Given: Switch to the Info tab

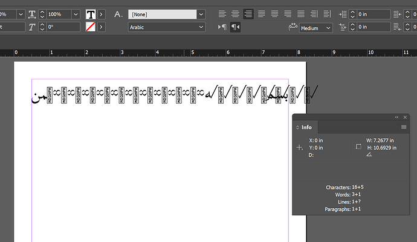Looking at the screenshot, I should click(306, 127).
